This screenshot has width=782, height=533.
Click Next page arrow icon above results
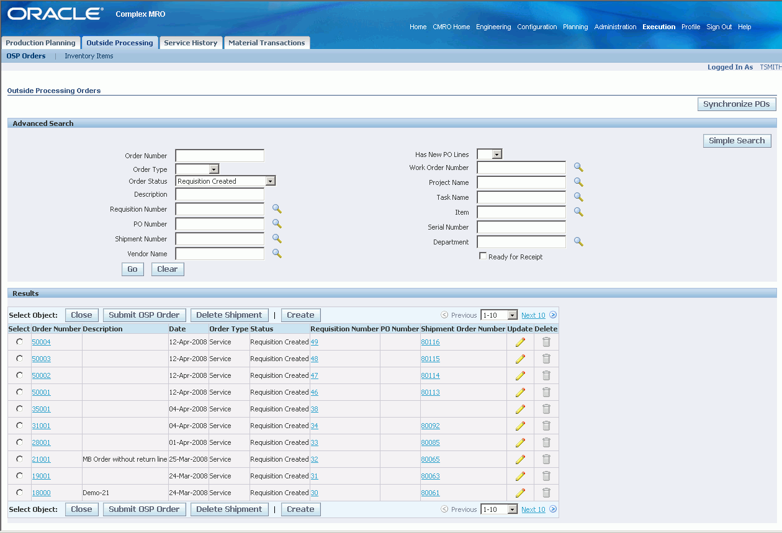[553, 315]
